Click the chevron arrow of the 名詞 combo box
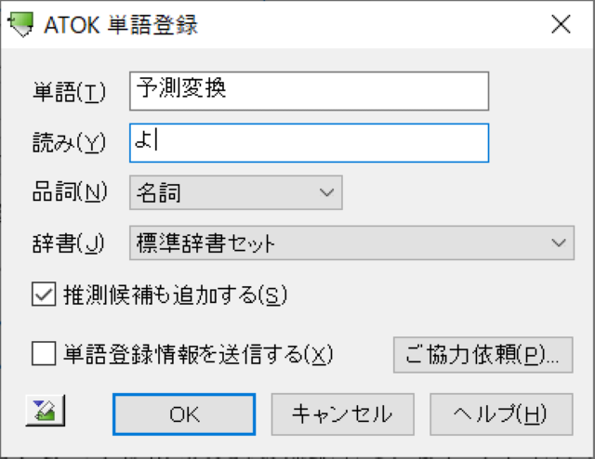The height and width of the screenshot is (459, 595). (326, 192)
